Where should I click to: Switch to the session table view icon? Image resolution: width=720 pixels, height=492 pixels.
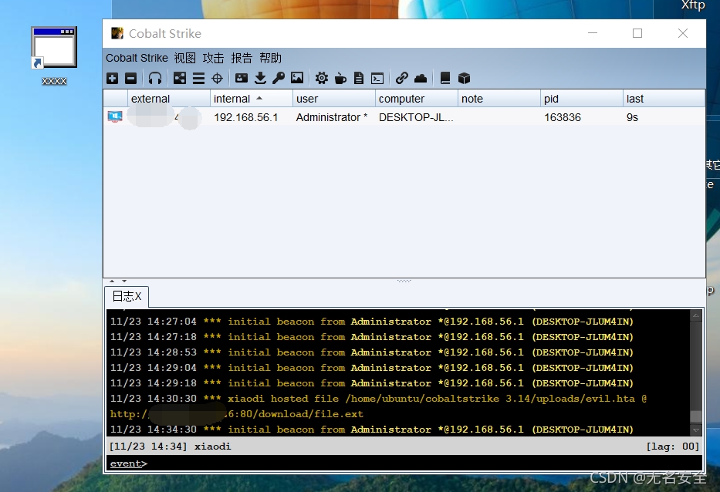pos(198,78)
